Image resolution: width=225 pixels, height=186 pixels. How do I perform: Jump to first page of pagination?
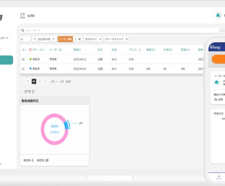(x=22, y=81)
